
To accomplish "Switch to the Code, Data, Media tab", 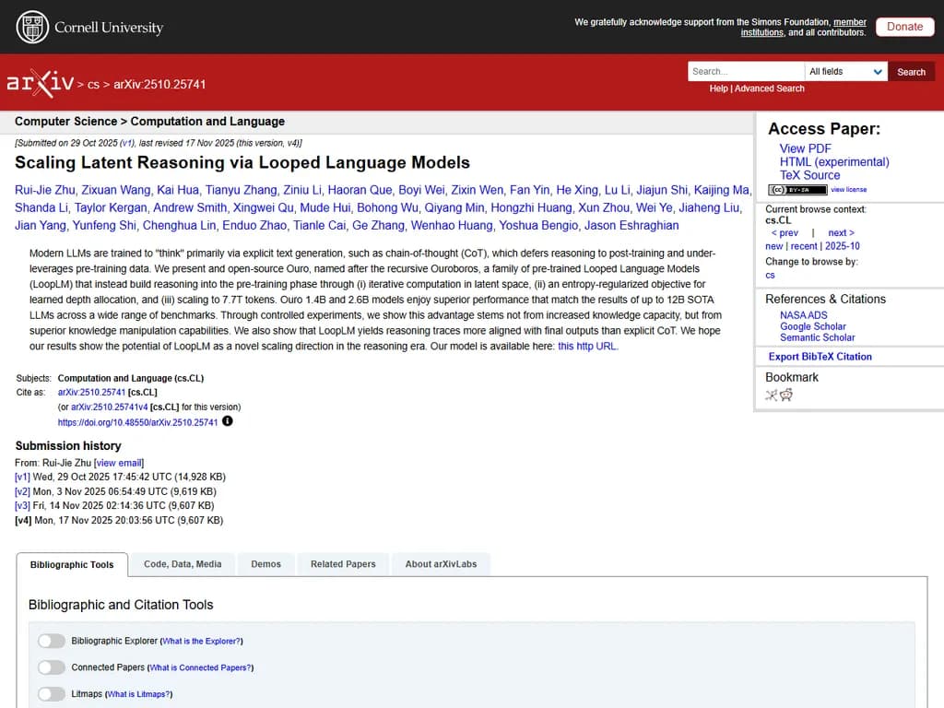I will pos(183,564).
